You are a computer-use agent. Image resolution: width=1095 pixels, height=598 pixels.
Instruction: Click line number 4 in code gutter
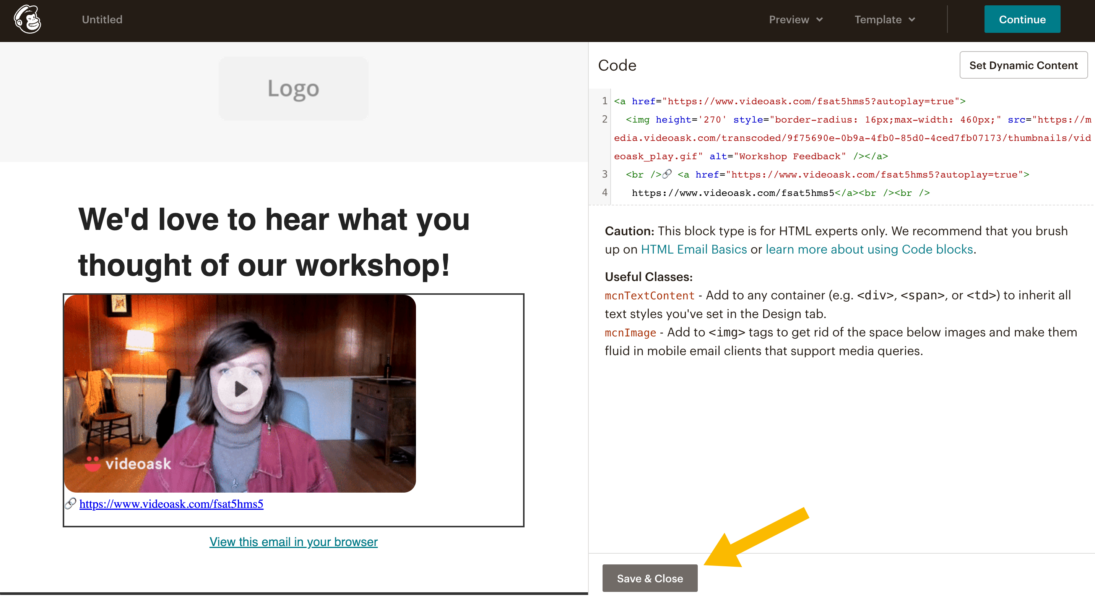click(604, 193)
